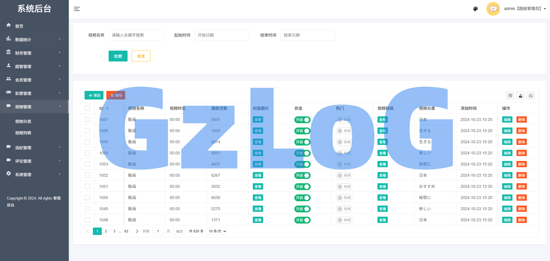Sort the table by the ID column arrows
550x261 pixels.
[107, 108]
